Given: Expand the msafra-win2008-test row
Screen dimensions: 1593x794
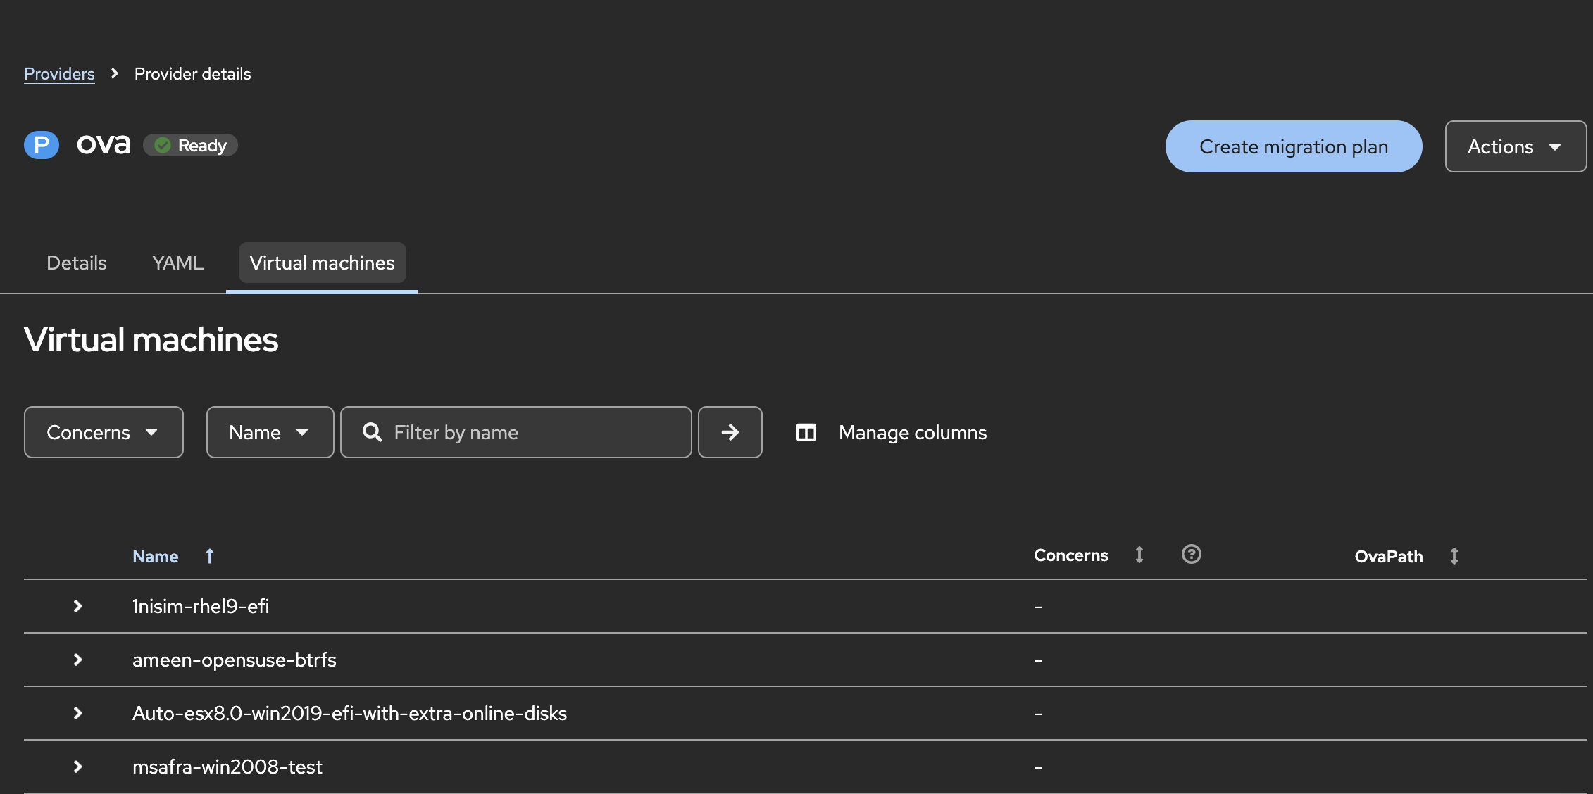Looking at the screenshot, I should 77,767.
